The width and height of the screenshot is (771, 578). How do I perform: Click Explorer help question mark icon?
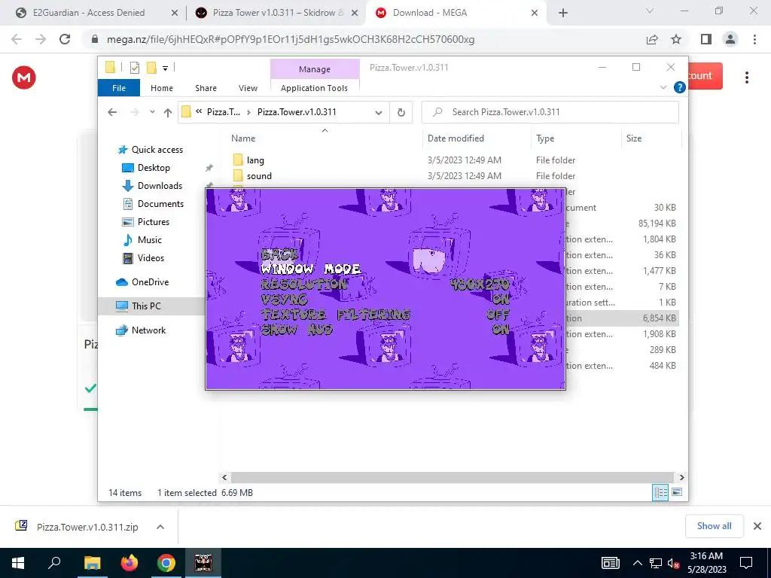pyautogui.click(x=680, y=87)
